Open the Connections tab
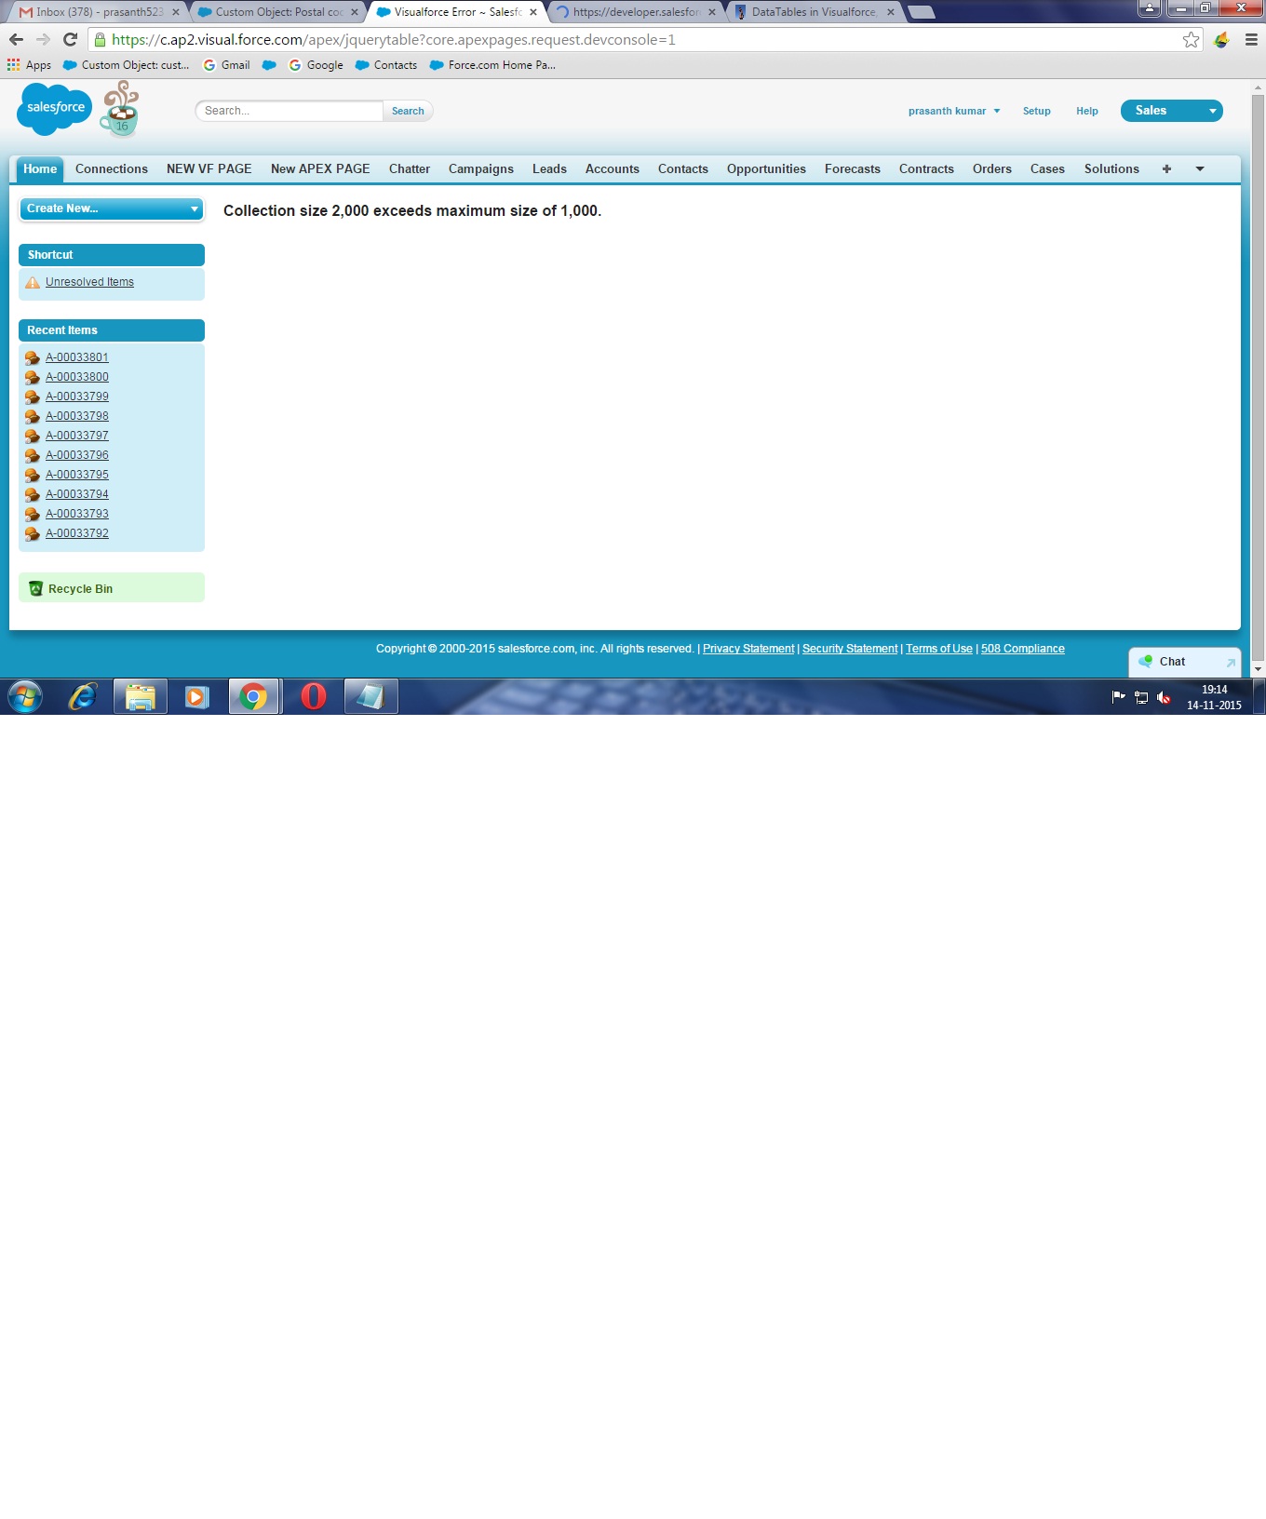 click(x=112, y=168)
